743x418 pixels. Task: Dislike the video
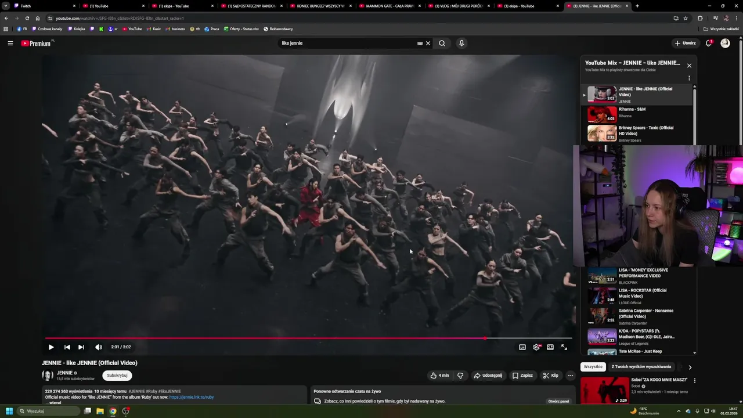click(460, 376)
